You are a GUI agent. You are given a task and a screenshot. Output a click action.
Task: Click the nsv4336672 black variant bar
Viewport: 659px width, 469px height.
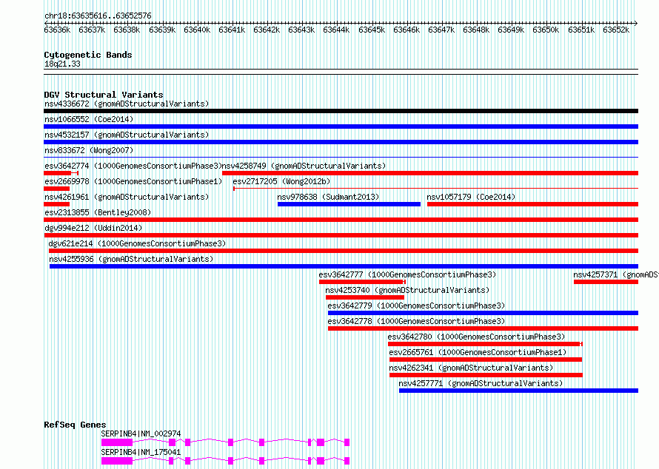(x=341, y=111)
